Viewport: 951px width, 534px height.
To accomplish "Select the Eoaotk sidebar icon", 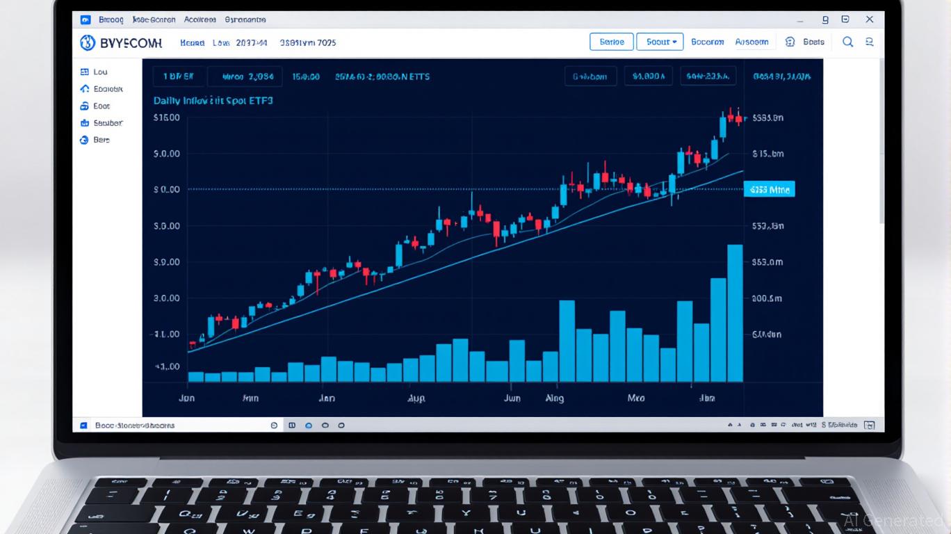I will (x=85, y=89).
